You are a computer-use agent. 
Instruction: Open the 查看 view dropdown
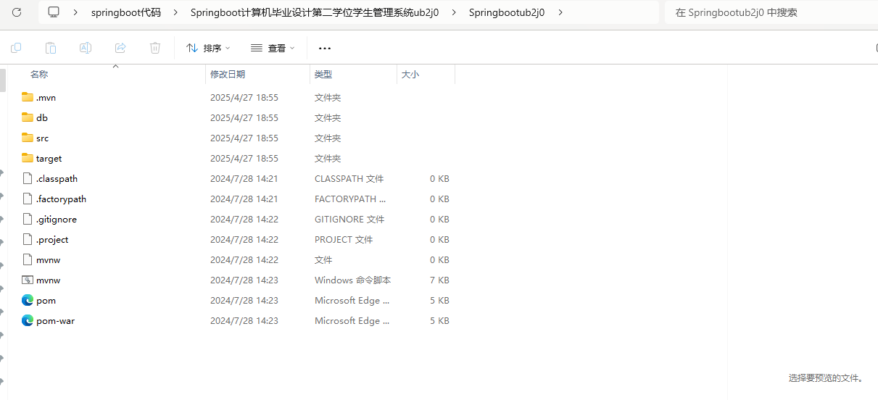[x=273, y=48]
